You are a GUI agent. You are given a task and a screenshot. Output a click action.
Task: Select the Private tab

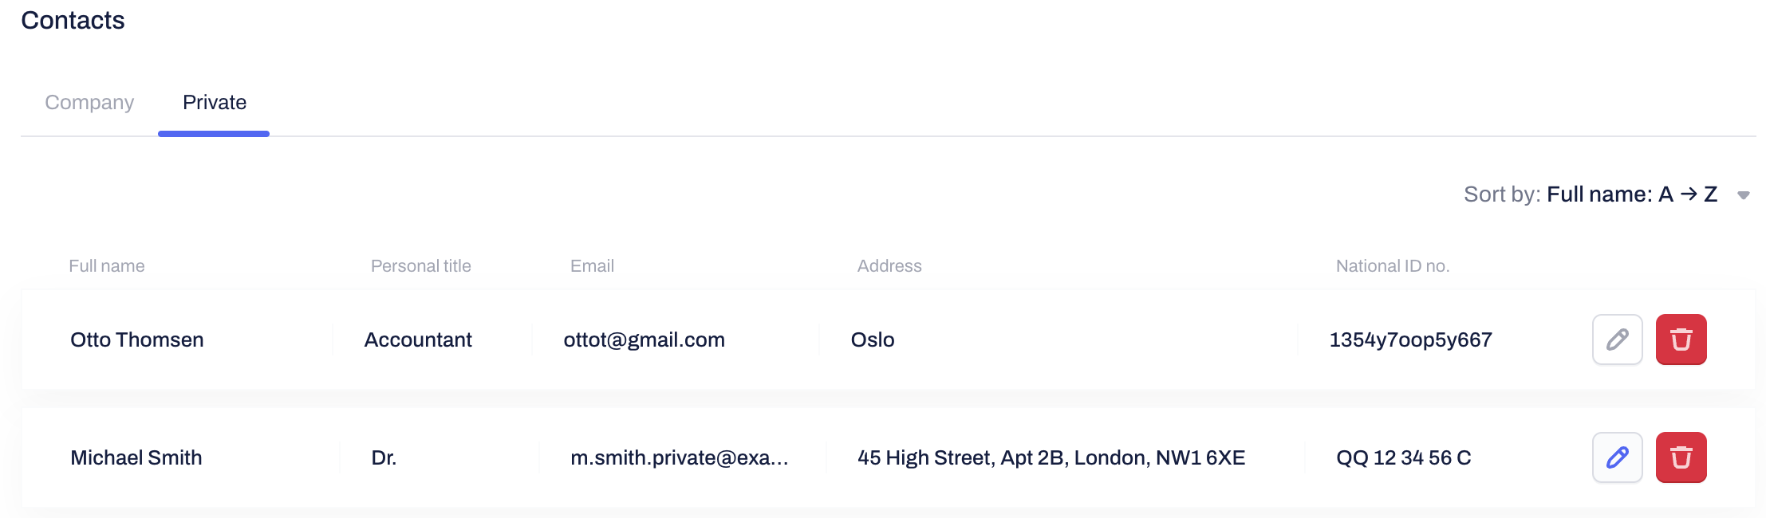214,103
